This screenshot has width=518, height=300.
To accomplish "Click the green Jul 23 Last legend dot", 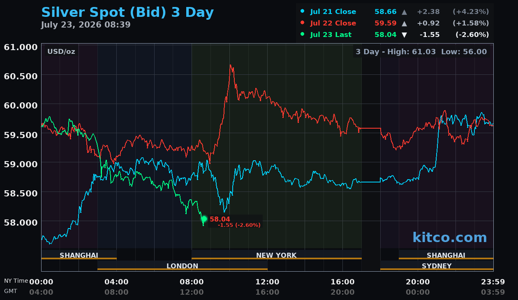I will 303,35.
